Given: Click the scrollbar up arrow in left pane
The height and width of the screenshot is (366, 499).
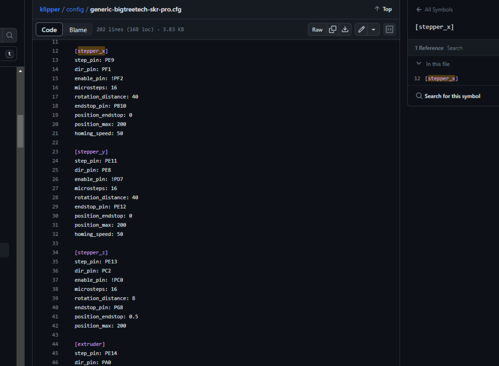Looking at the screenshot, I should [20, 71].
